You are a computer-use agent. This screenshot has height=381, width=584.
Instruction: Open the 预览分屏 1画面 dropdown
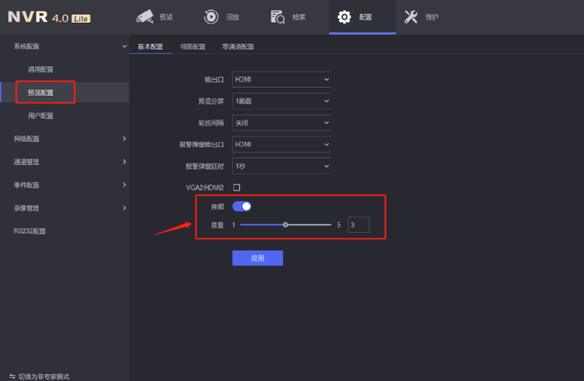(282, 101)
